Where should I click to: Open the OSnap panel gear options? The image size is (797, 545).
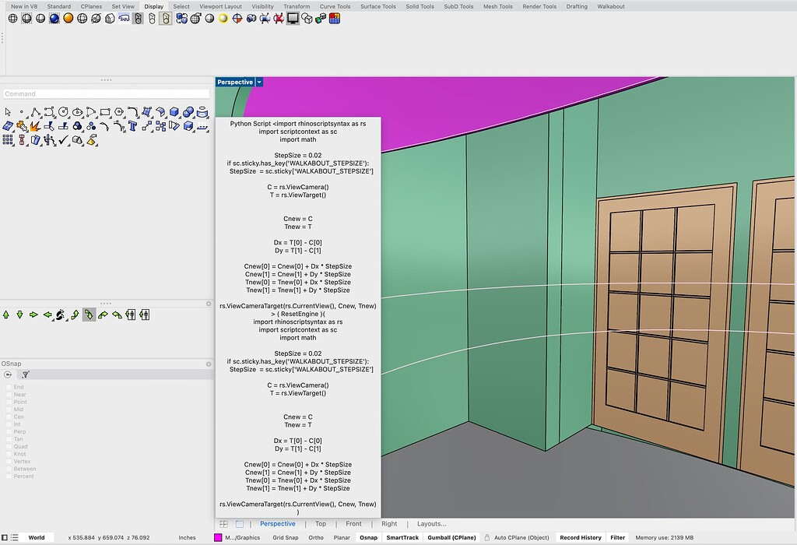[x=209, y=364]
